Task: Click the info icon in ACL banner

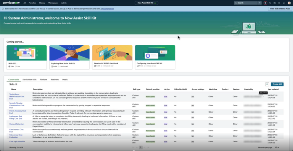Action: 3,9
